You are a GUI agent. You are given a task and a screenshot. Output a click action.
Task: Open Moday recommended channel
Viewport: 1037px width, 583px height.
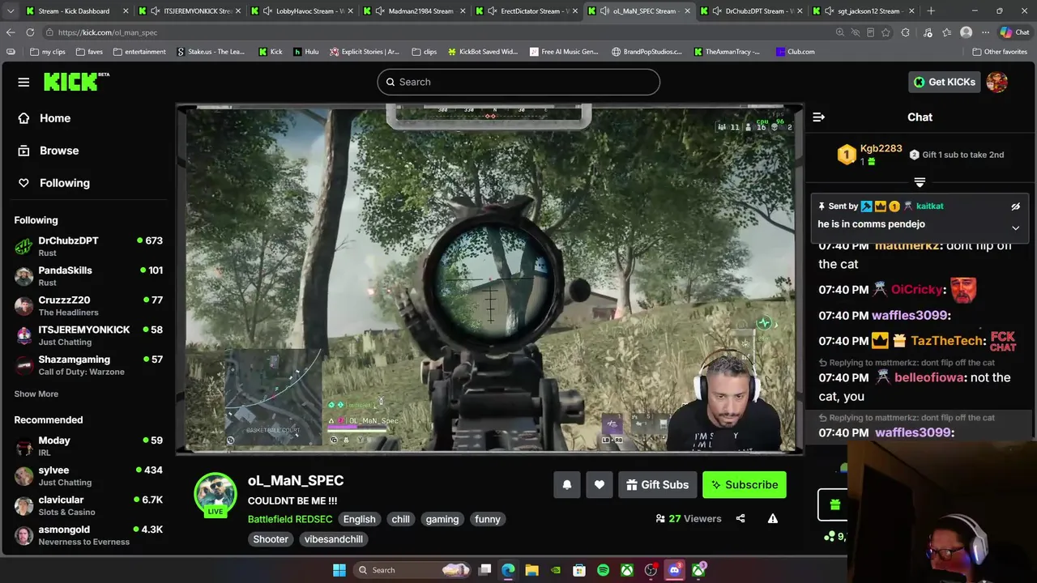[88, 446]
